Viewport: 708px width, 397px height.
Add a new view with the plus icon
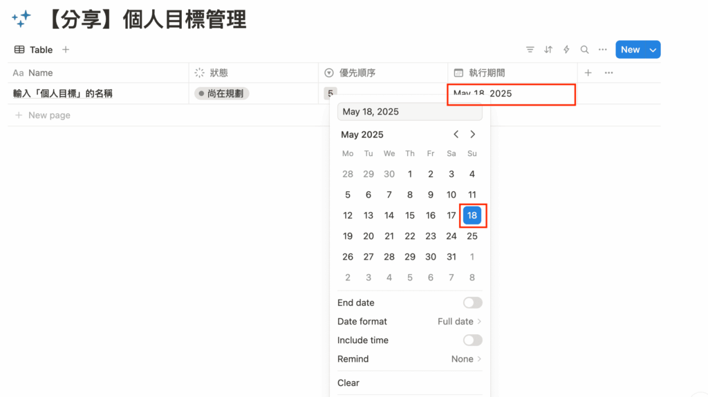[66, 50]
